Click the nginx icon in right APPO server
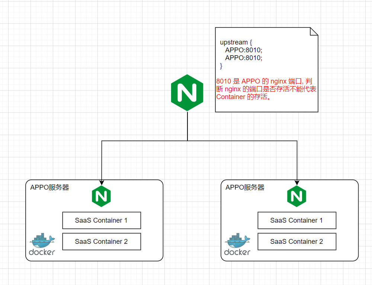This screenshot has height=285, width=372. tap(296, 196)
